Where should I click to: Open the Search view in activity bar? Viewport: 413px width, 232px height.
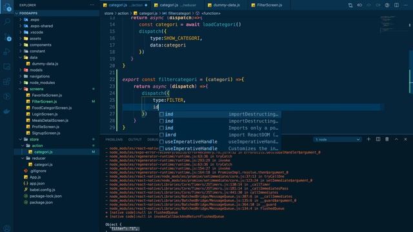(x=7, y=21)
